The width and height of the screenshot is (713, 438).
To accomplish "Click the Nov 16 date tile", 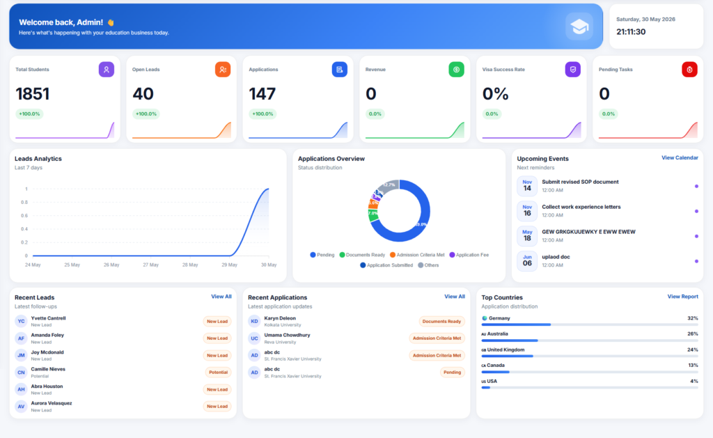I will [x=527, y=211].
